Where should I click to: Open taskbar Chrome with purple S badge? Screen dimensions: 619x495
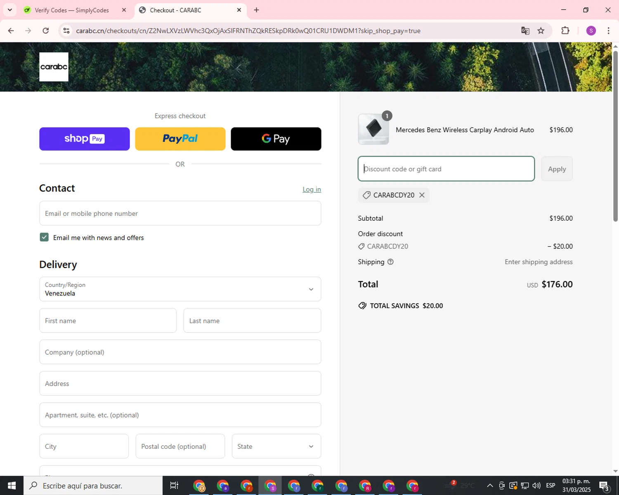[270, 486]
